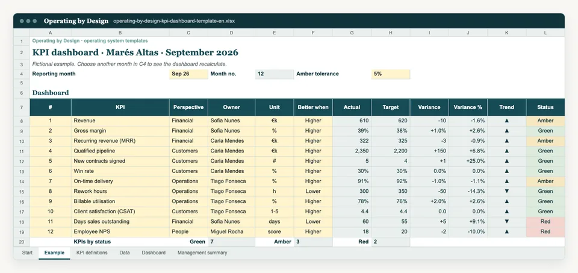Click the Dashboard section heading
This screenshot has width=578, height=273.
(51, 93)
